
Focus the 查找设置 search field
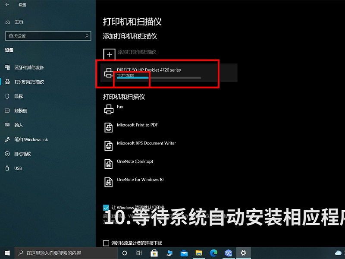click(x=48, y=36)
